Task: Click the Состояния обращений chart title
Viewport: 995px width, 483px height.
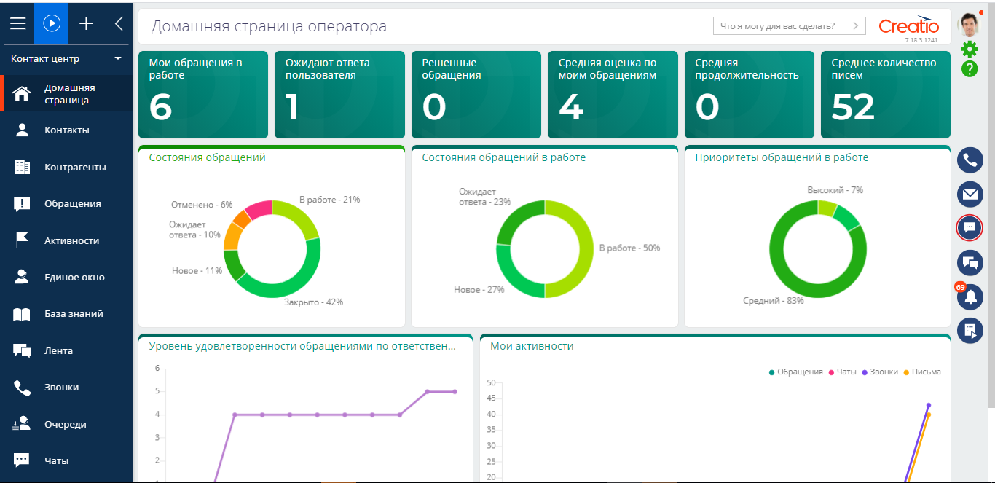Action: click(207, 157)
